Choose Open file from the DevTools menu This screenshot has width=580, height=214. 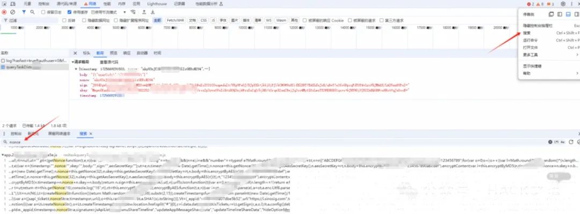(551, 48)
